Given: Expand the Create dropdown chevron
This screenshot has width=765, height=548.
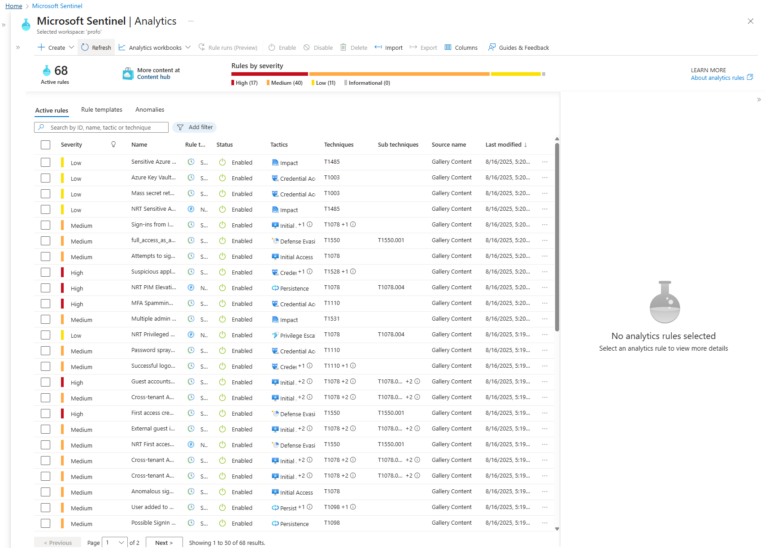Looking at the screenshot, I should 71,47.
